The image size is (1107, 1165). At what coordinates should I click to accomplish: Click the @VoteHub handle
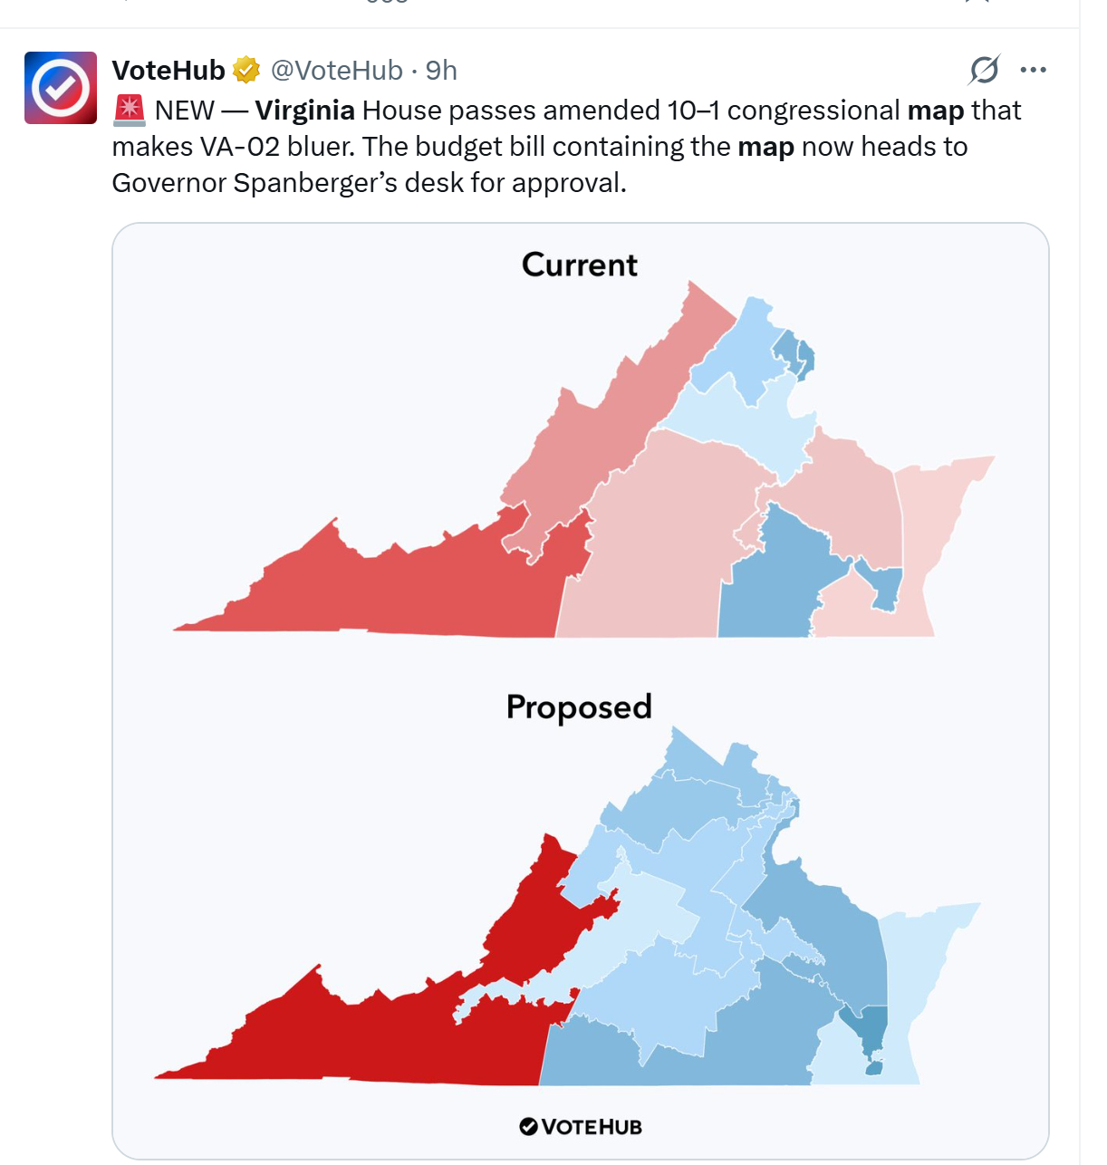[x=336, y=70]
